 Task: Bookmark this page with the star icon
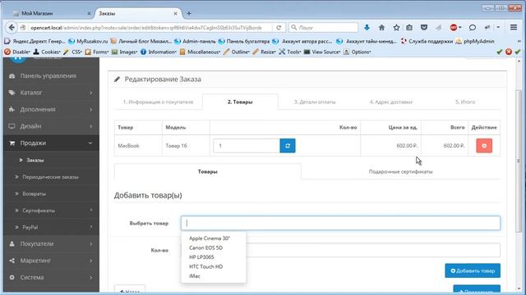pos(396,27)
